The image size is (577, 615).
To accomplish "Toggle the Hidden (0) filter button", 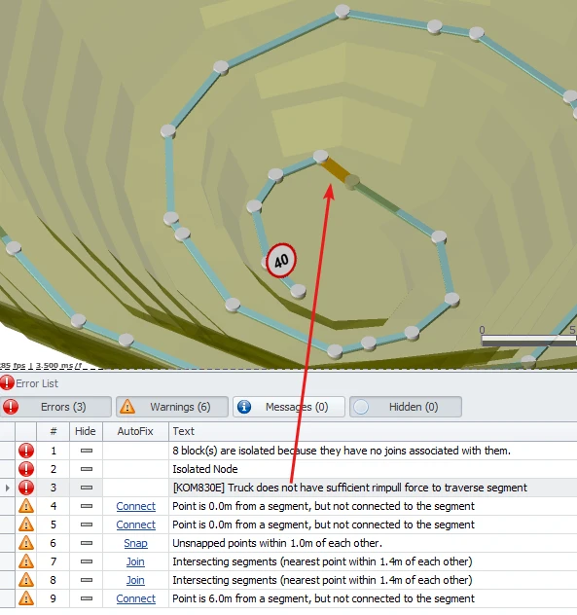I will (406, 407).
